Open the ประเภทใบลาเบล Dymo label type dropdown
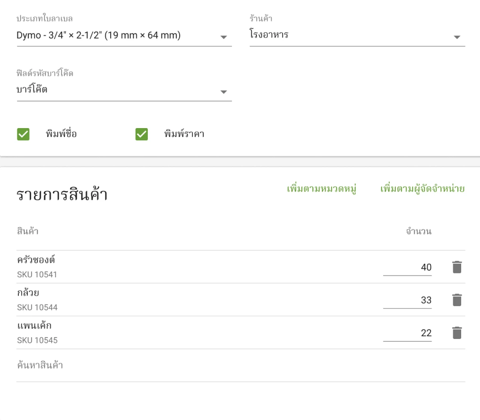Screen dimensions: 480x420 124,36
